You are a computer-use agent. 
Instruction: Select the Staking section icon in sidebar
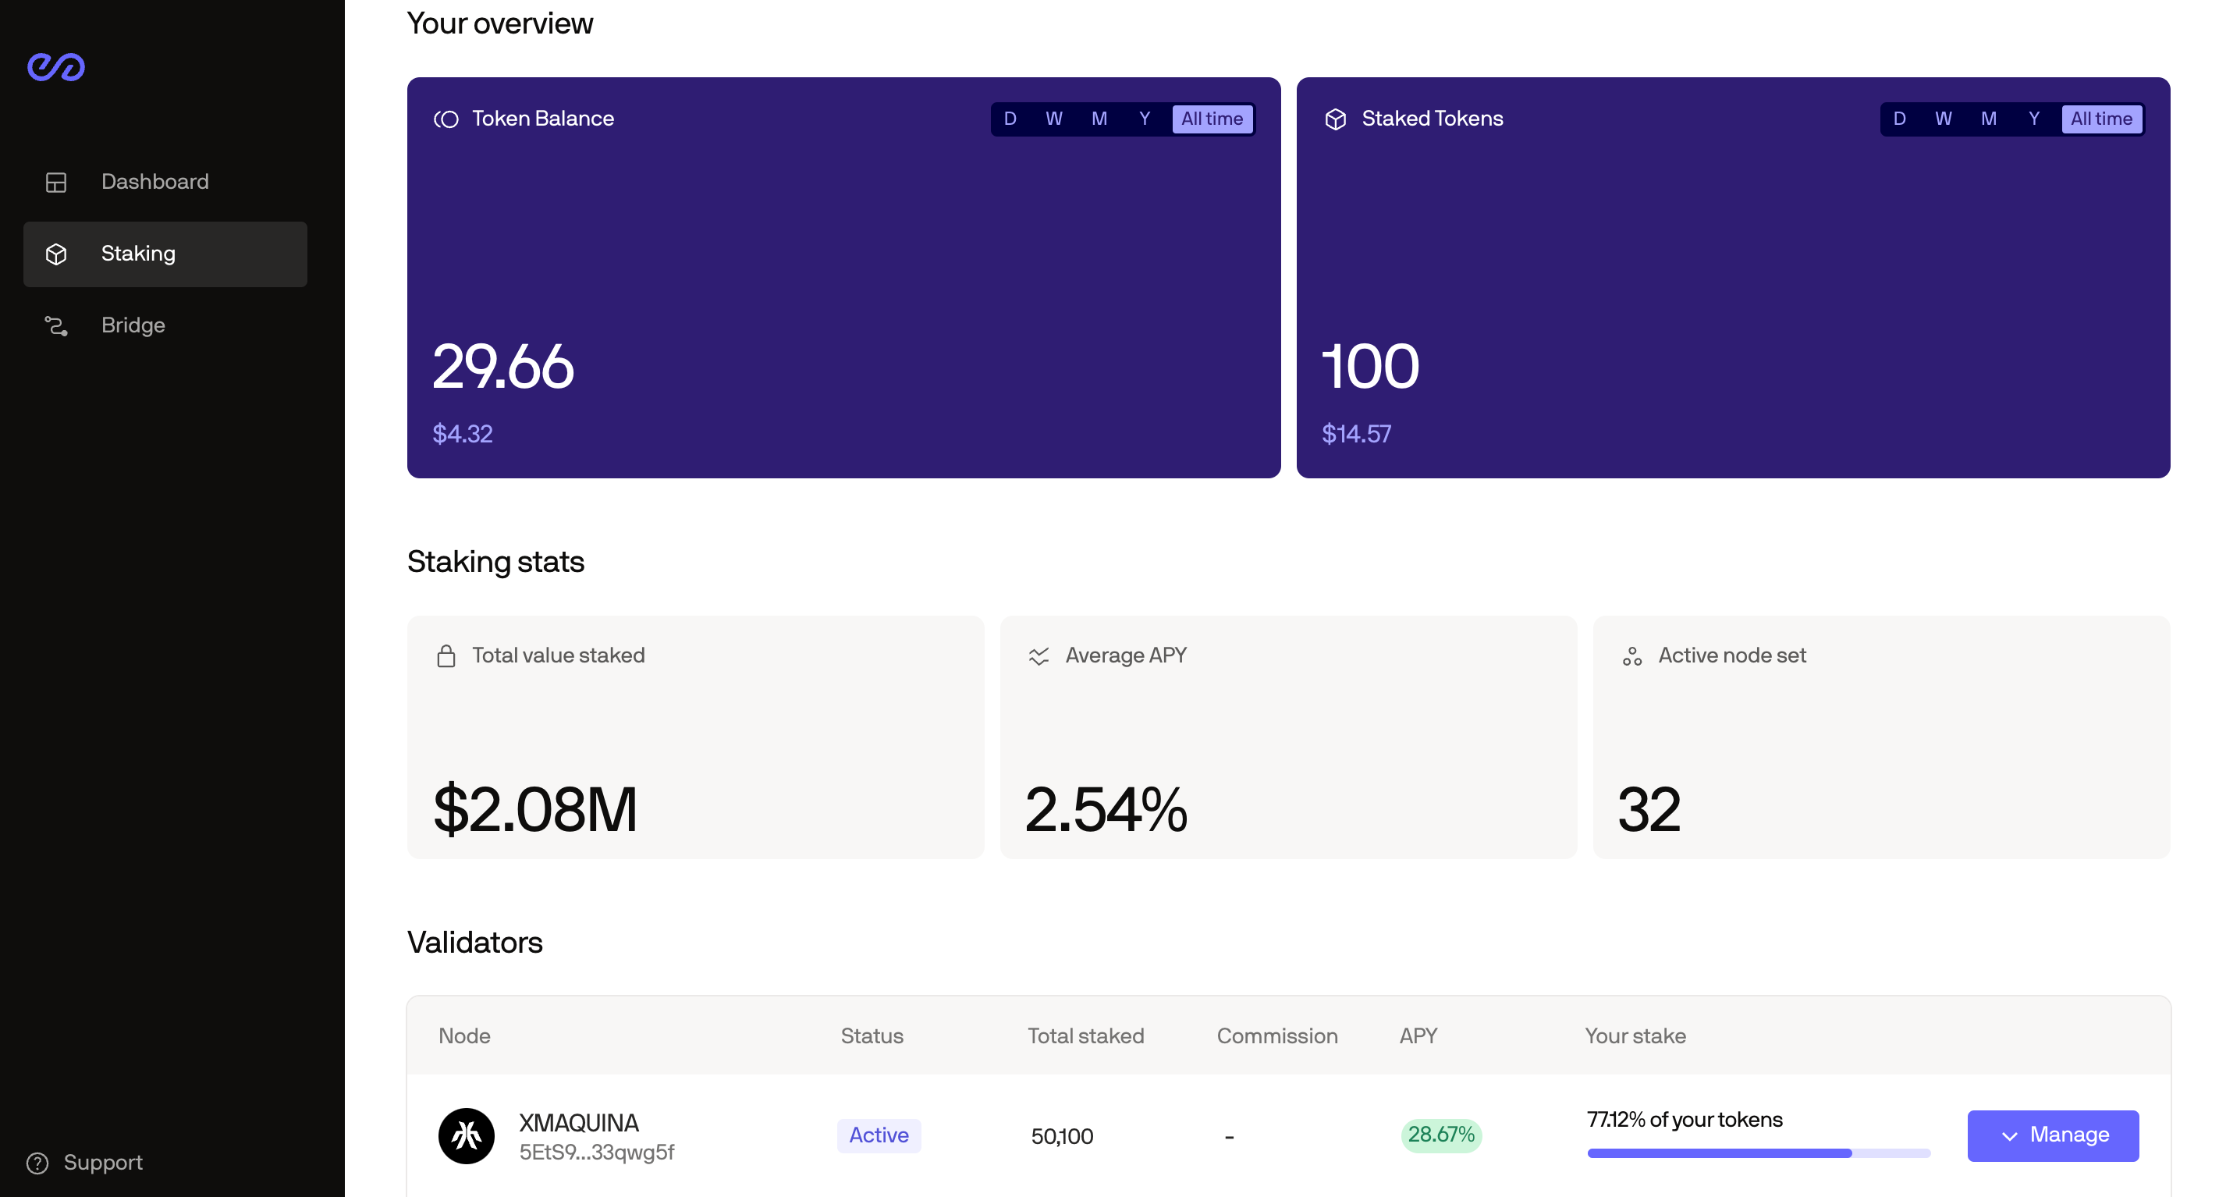coord(57,254)
